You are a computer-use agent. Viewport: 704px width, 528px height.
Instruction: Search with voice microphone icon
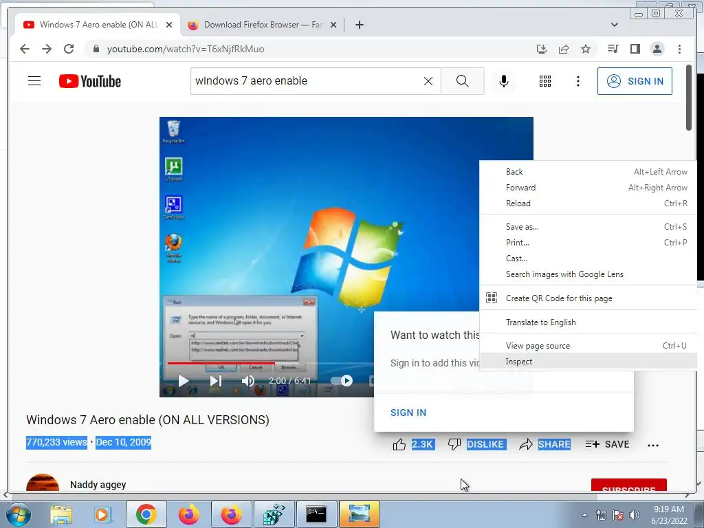(504, 81)
